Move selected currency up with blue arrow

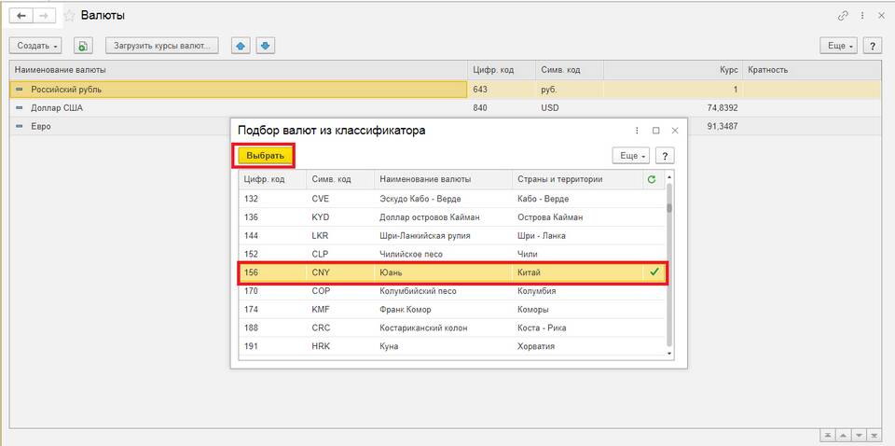[x=241, y=46]
